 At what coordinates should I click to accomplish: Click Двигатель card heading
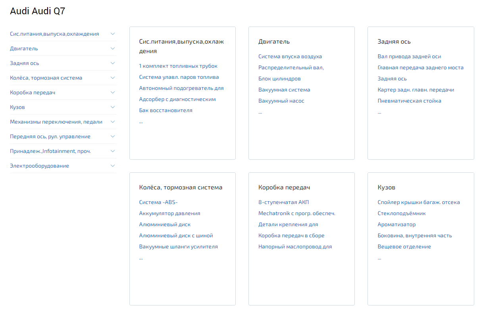point(274,42)
